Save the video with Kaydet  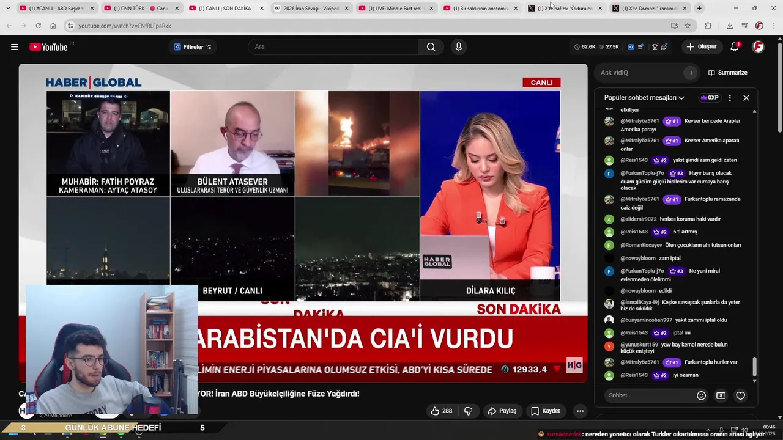(x=545, y=411)
